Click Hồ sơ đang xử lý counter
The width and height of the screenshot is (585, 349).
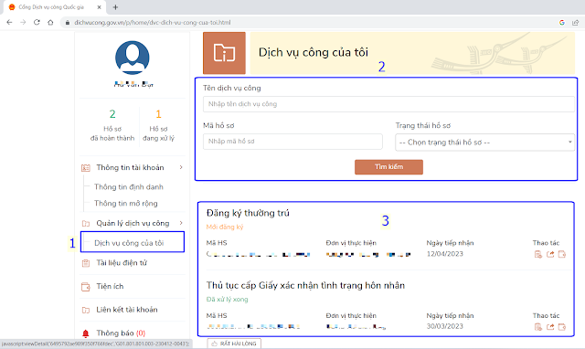158,125
